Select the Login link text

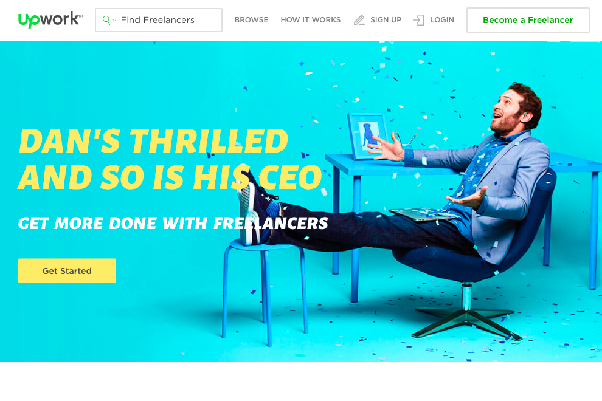pyautogui.click(x=442, y=20)
